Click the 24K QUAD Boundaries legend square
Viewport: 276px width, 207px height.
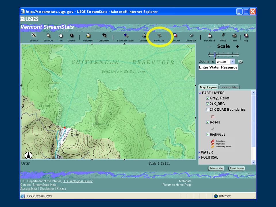pos(213,116)
